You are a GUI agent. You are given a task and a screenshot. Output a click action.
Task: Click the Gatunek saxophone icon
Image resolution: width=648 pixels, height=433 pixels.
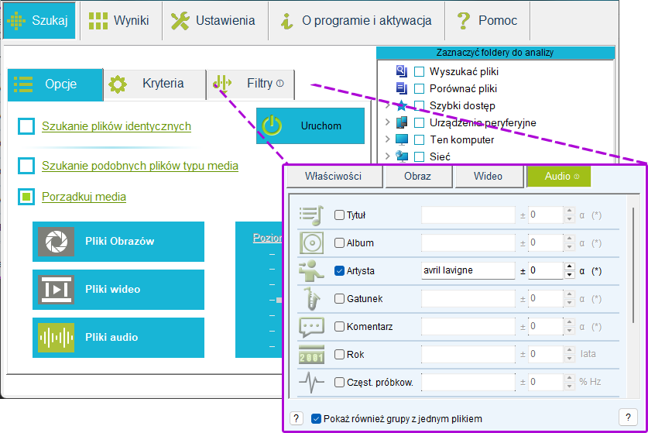click(311, 298)
